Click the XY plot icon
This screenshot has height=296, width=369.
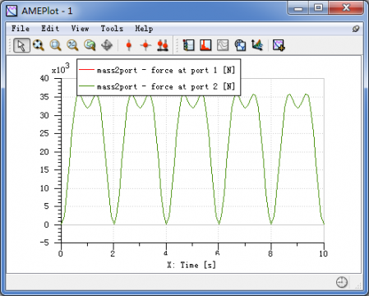[240, 45]
